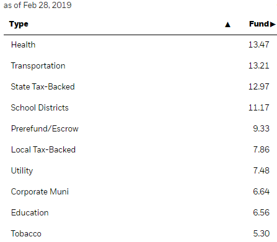Screen dimensions: 277x242
Task: Click the Tobacco row label
Action: pos(26,233)
